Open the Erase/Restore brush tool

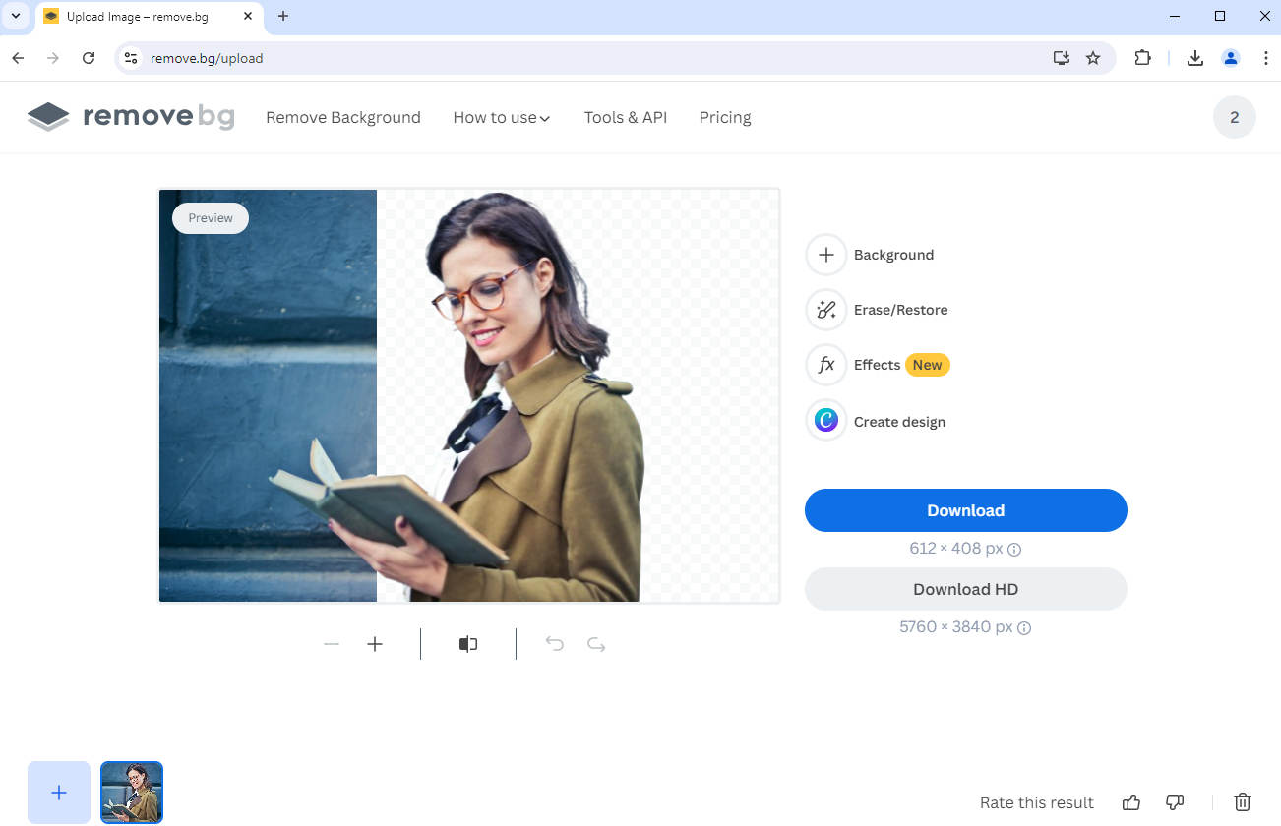tap(826, 310)
